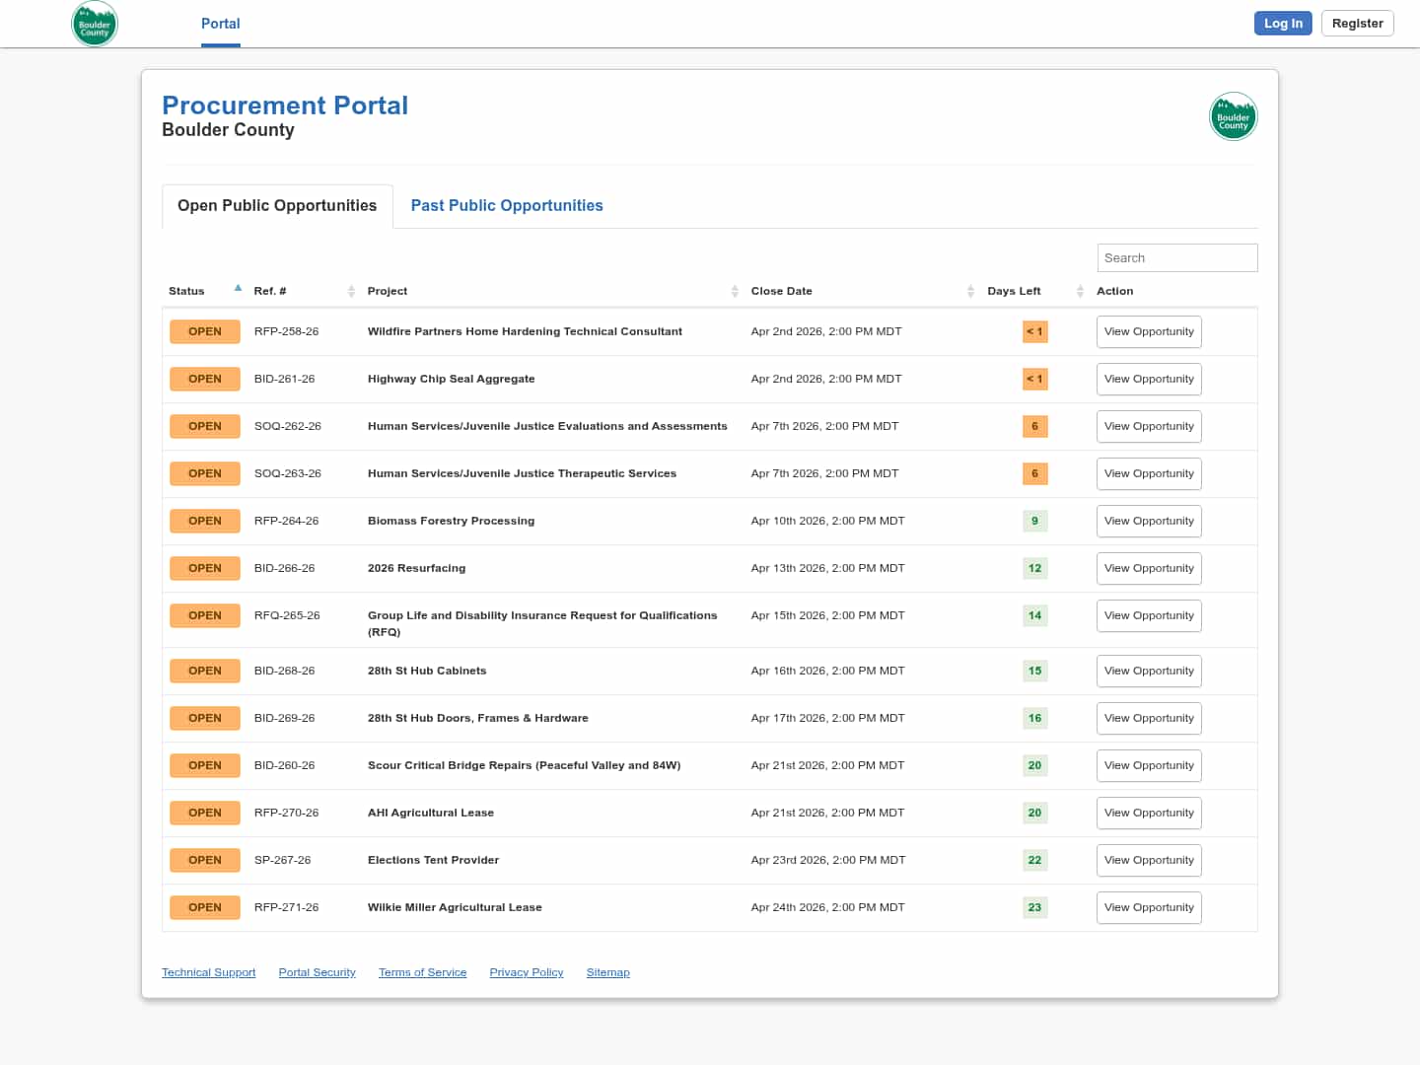Open the Technical Support link
Viewport: 1420px width, 1065px height.
coord(208,972)
